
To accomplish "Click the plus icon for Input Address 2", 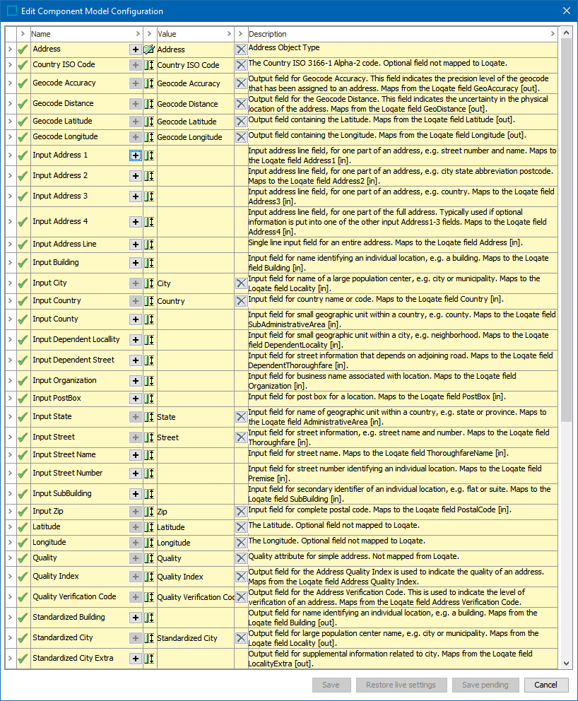I will point(136,176).
